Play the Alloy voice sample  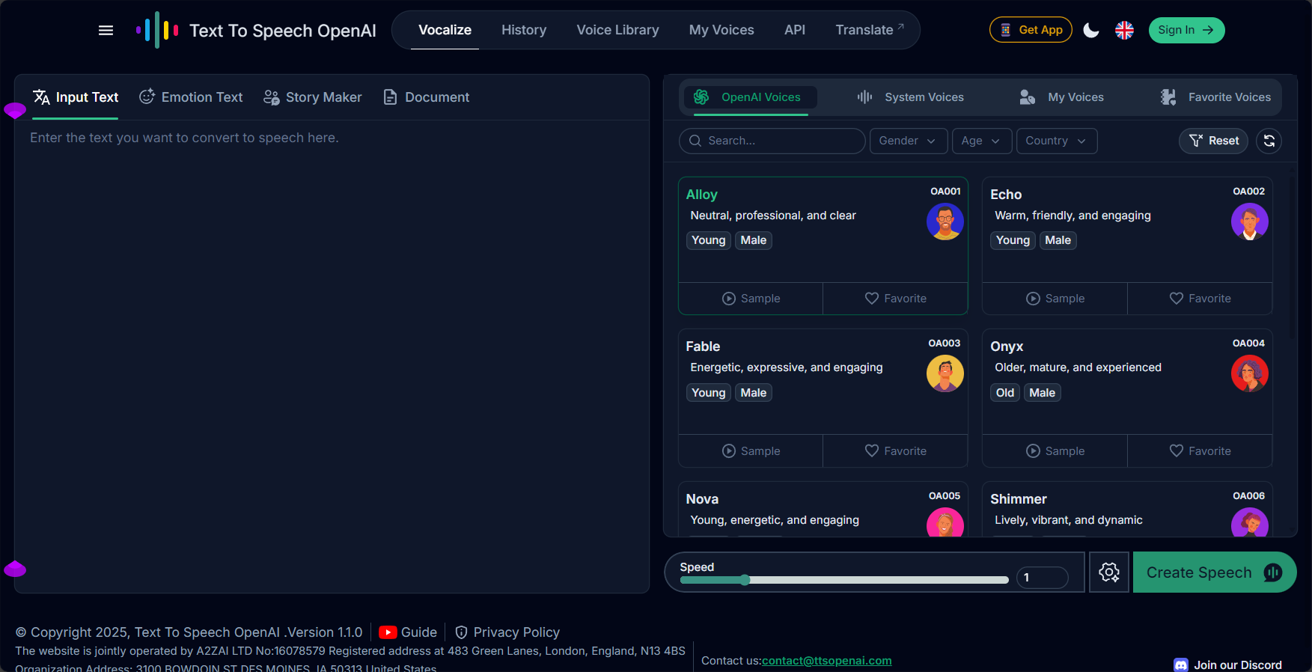point(751,299)
